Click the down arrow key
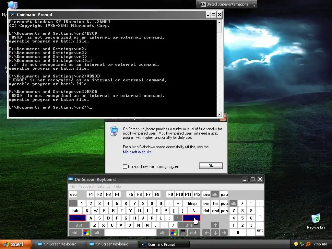 (215, 233)
